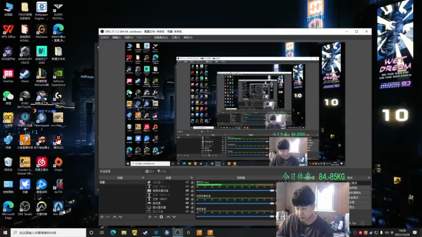This screenshot has width=422, height=237.
Task: Select the 浏览器 2 source row
Action: point(170,182)
